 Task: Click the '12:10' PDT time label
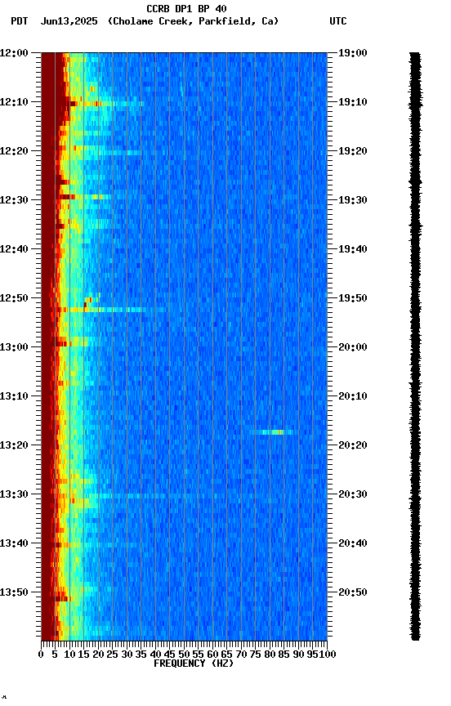14,102
